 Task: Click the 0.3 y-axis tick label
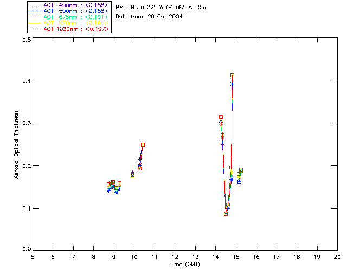click(x=27, y=123)
